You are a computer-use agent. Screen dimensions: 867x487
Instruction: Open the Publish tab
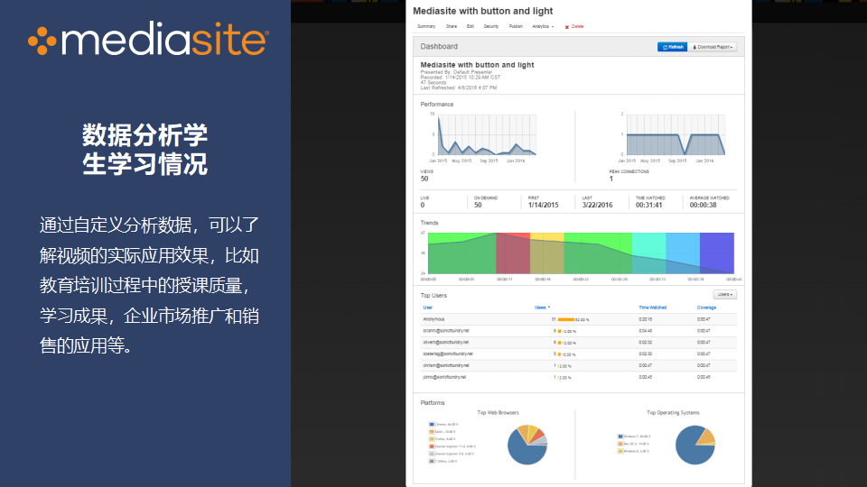(516, 26)
